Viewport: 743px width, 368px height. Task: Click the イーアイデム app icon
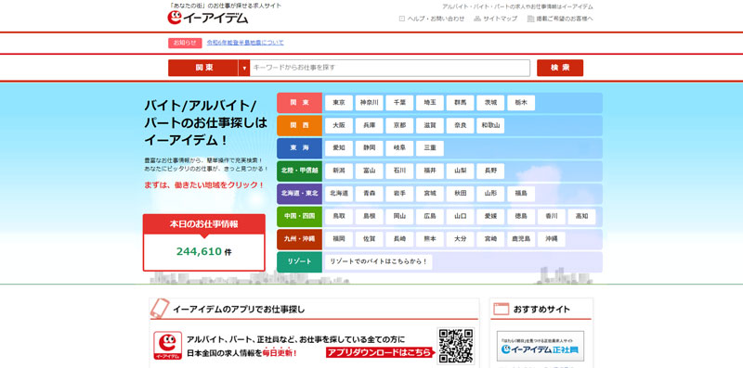pos(168,346)
